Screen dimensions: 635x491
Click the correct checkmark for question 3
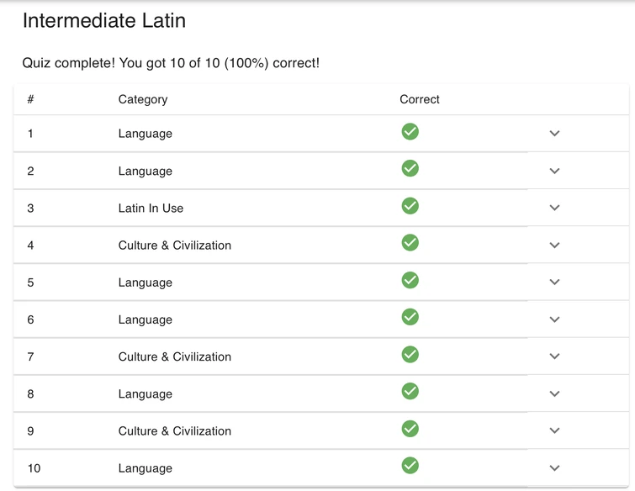[x=410, y=206]
